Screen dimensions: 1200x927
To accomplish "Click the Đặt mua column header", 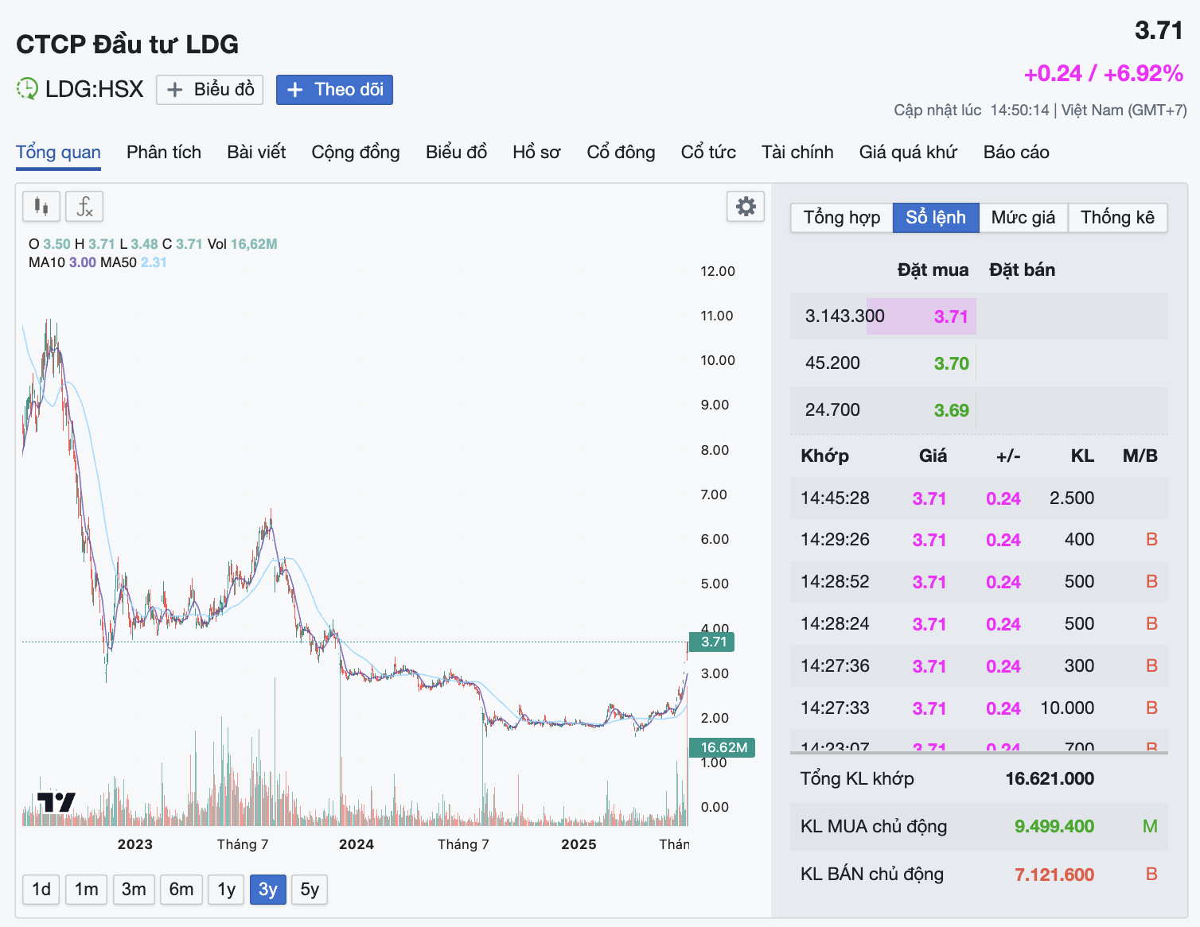I will [x=933, y=270].
